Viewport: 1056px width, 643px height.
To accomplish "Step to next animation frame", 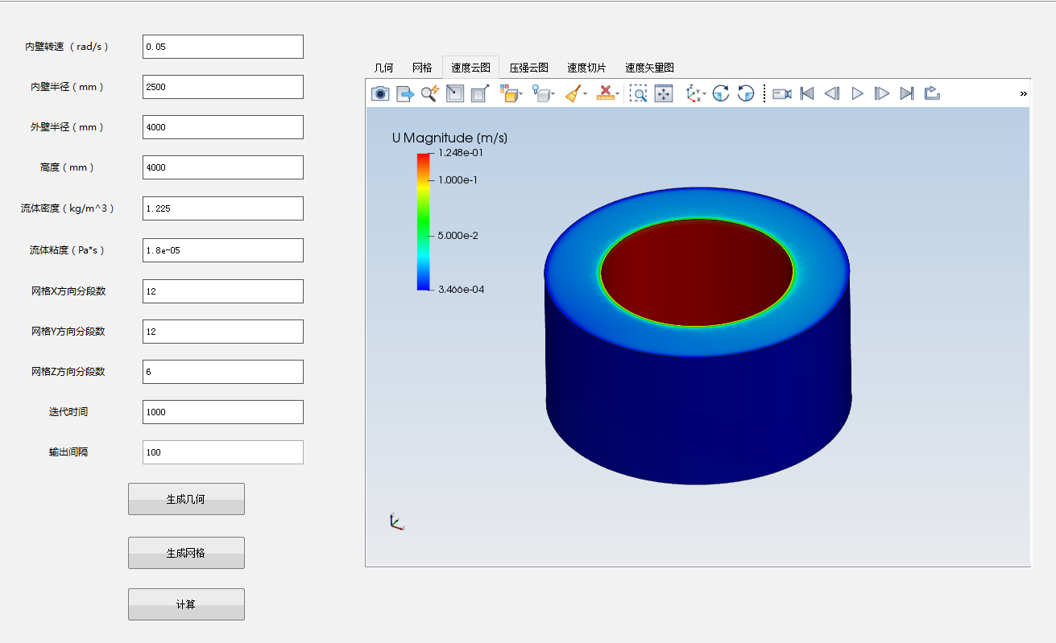I will (882, 94).
